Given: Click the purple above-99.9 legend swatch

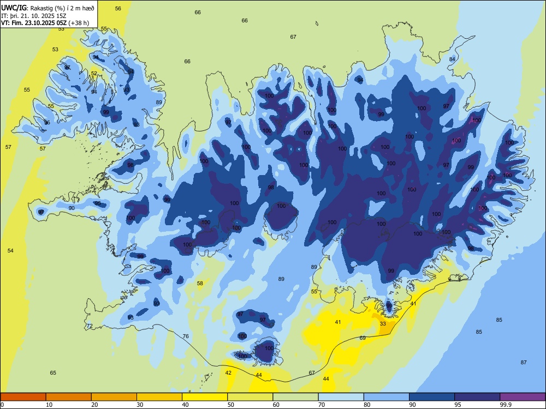Looking at the screenshot, I should [x=523, y=397].
